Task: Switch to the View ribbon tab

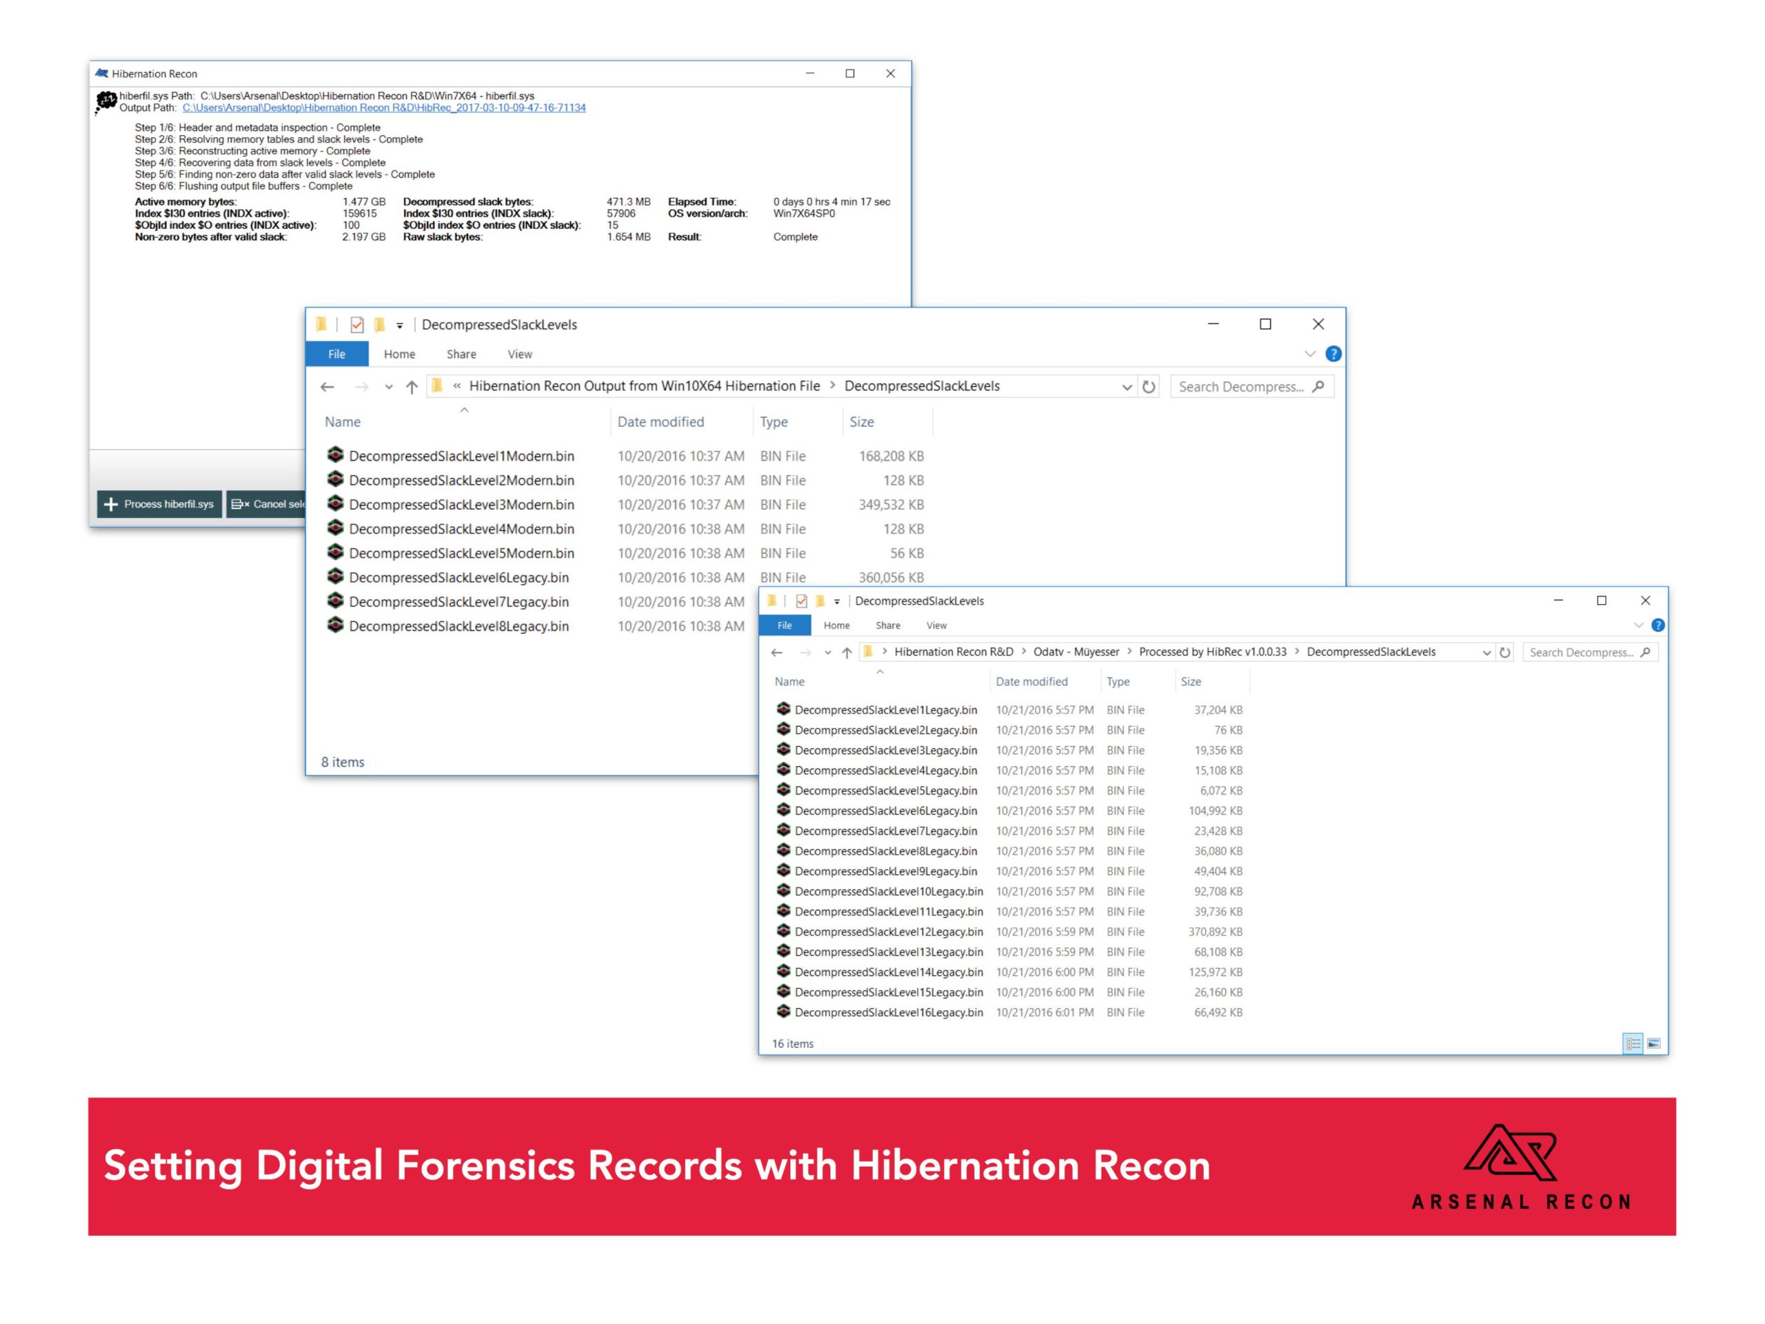Action: (x=519, y=354)
